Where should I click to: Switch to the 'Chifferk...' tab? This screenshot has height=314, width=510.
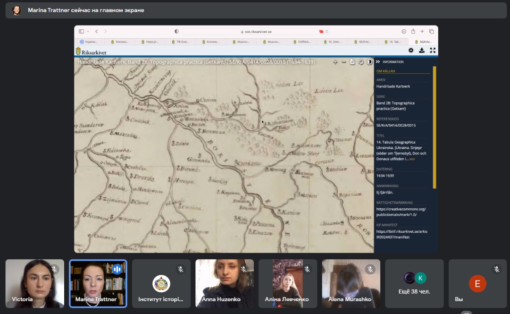point(302,42)
